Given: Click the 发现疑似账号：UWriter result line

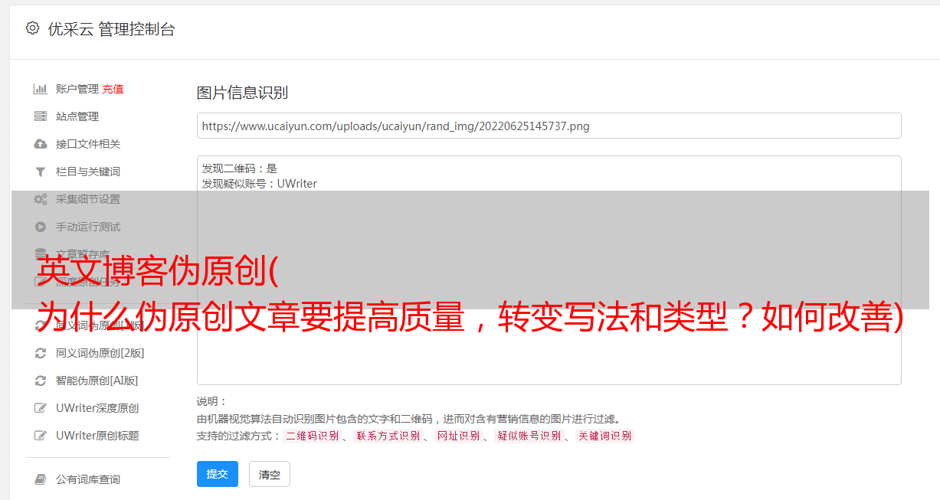Looking at the screenshot, I should [x=260, y=184].
